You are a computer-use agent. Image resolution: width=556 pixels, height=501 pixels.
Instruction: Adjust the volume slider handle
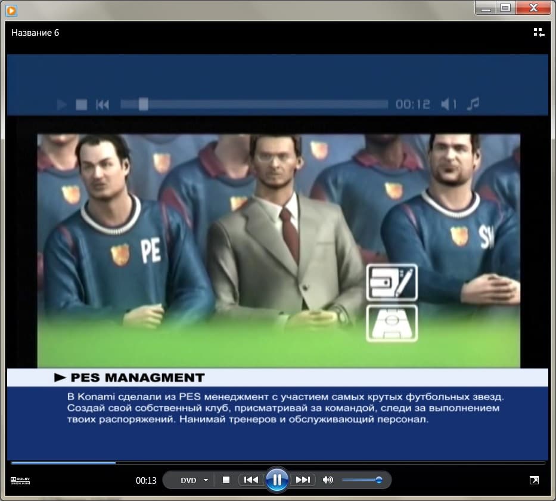378,480
